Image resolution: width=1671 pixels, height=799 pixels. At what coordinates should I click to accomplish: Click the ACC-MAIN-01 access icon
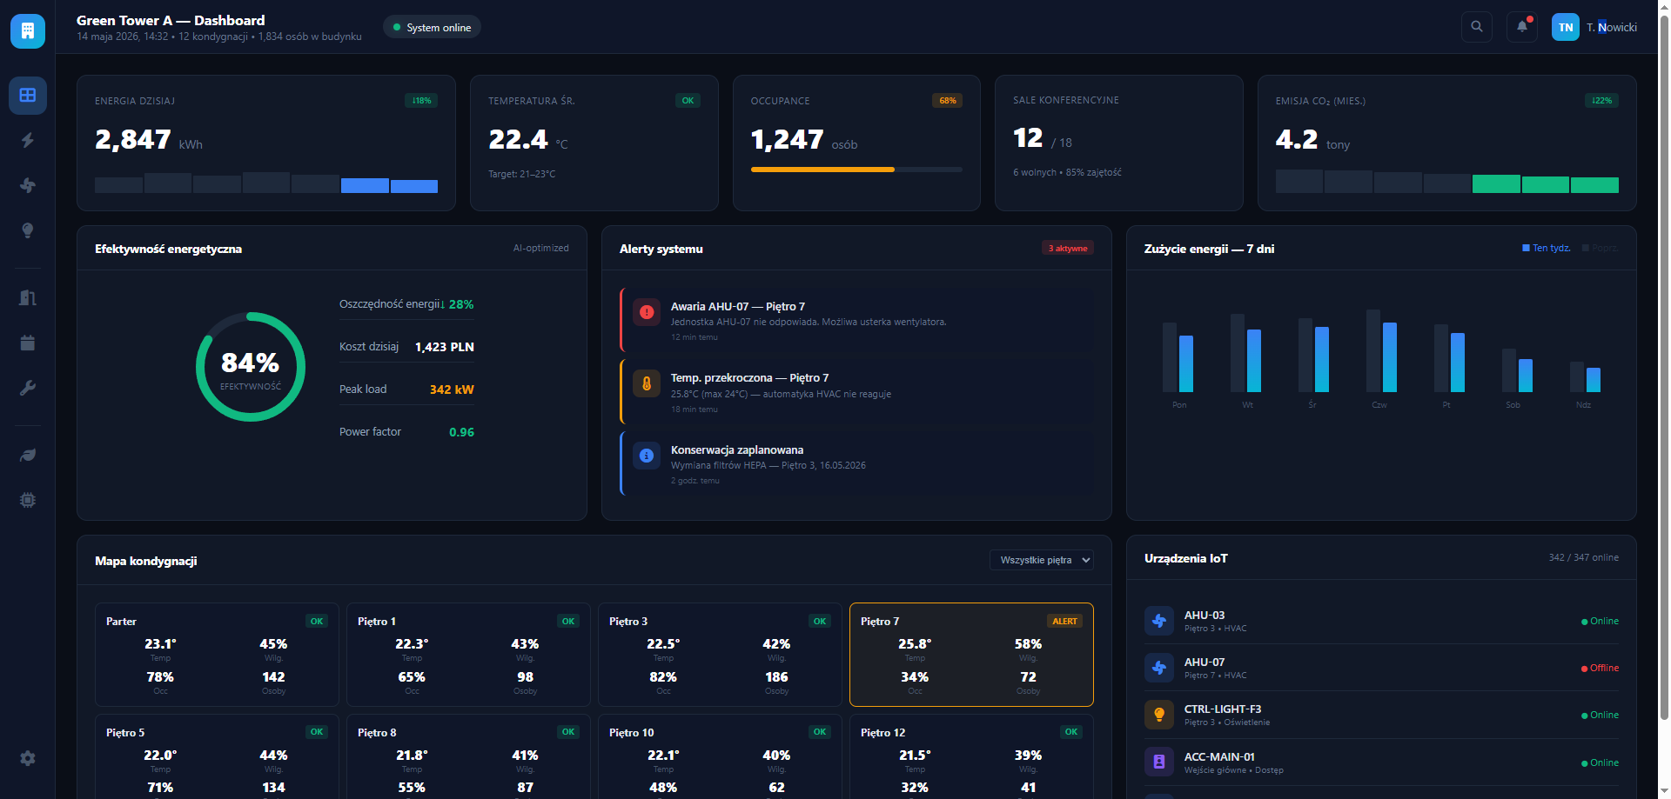(1159, 762)
